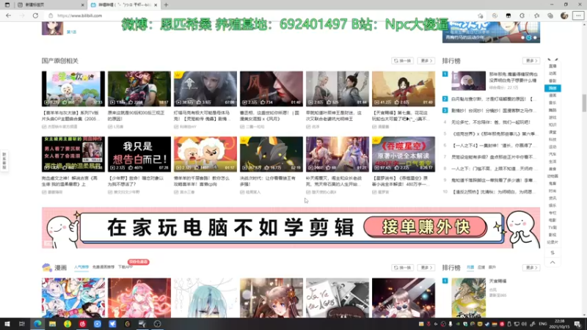Switch to the first browser tab

click(50, 5)
